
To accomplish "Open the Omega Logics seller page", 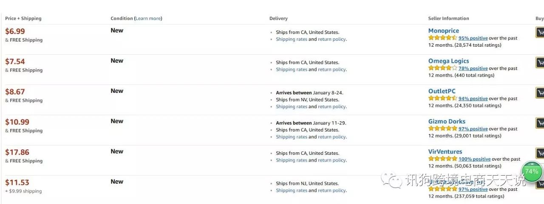I will [449, 61].
